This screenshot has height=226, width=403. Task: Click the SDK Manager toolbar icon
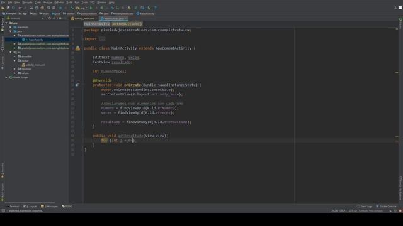coord(149,8)
